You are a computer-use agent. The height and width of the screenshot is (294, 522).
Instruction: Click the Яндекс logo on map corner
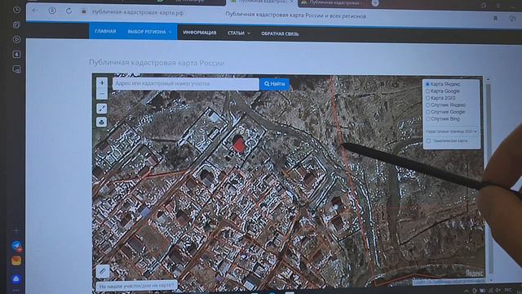pyautogui.click(x=474, y=273)
